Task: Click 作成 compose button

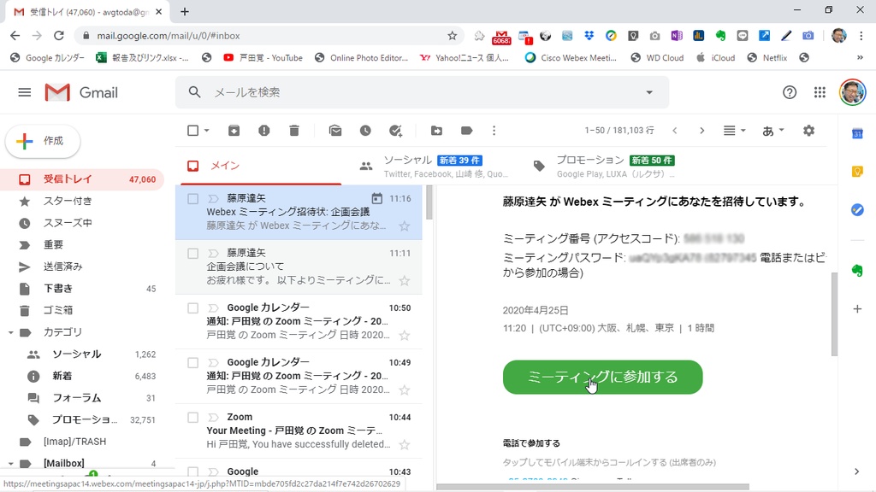Action: click(x=43, y=141)
